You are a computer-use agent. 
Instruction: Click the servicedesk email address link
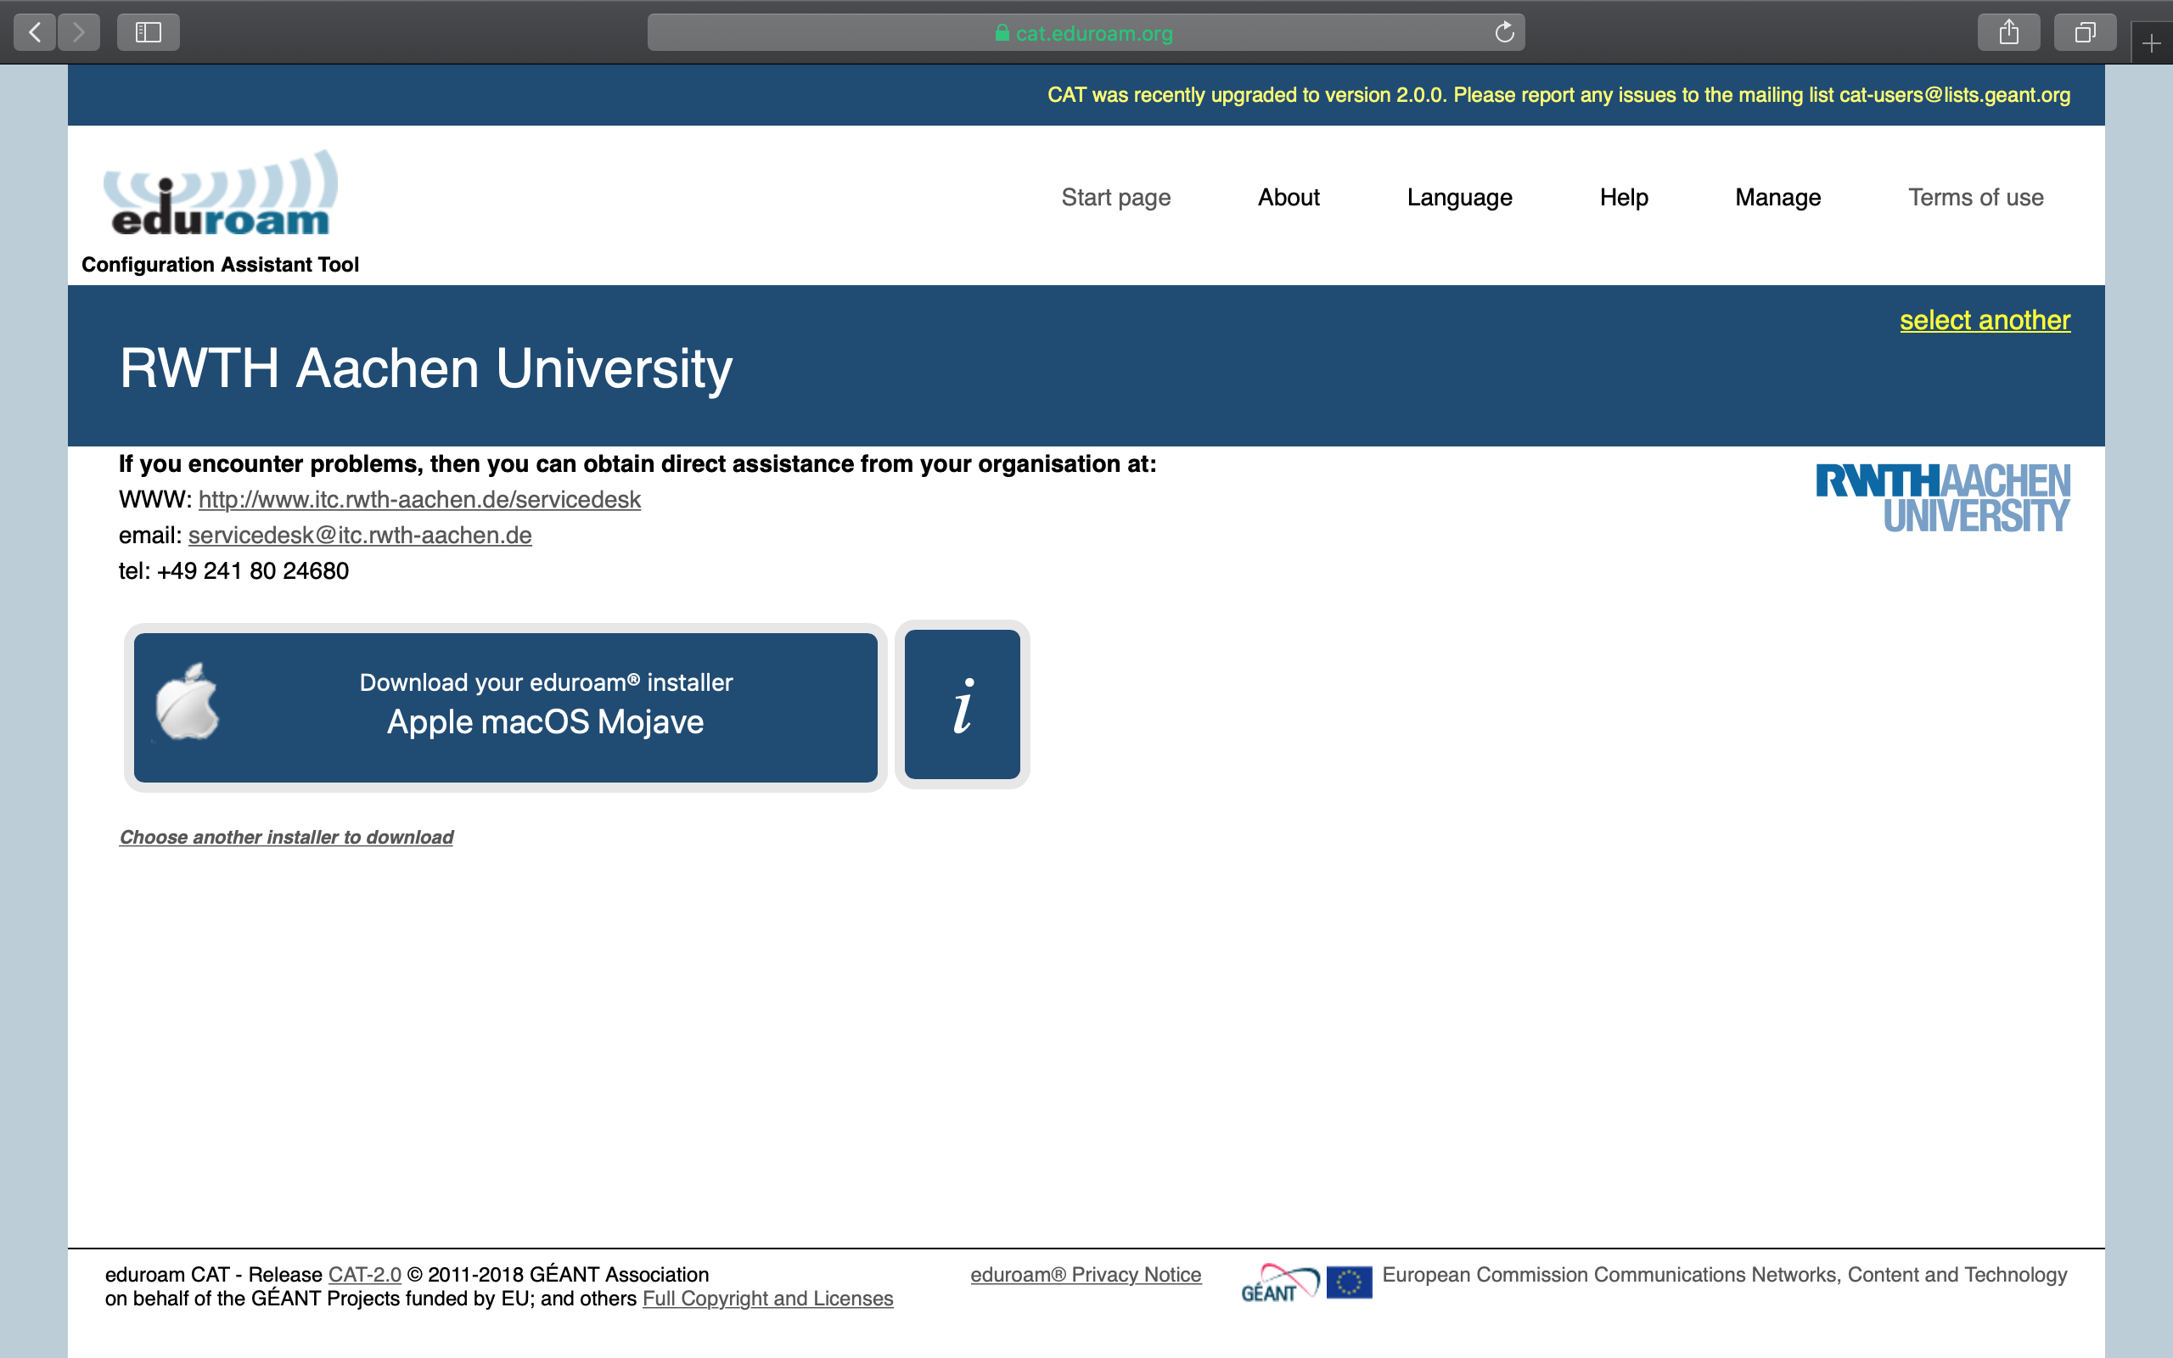pyautogui.click(x=358, y=535)
